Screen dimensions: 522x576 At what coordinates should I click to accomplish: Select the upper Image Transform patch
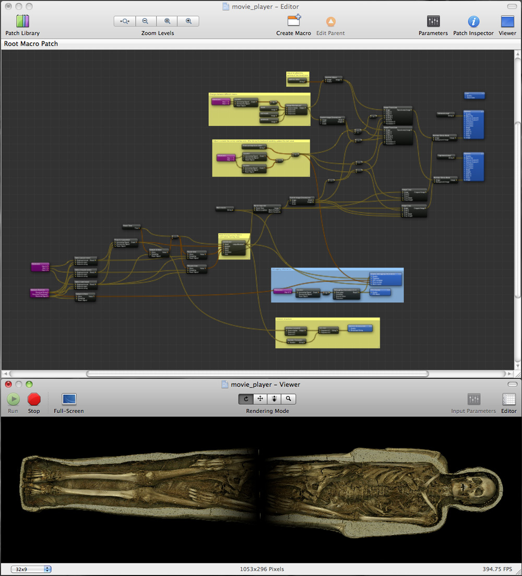tap(398, 115)
